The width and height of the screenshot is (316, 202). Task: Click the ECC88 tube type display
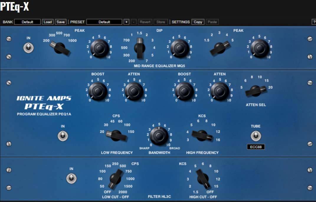tap(256, 147)
